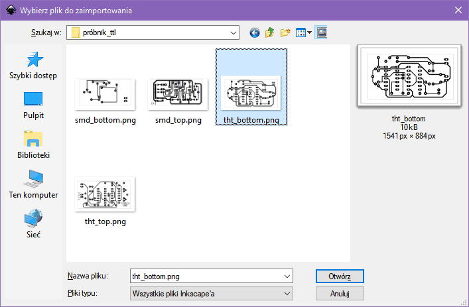The image size is (469, 307).
Task: Create a new folder
Action: coord(286,32)
